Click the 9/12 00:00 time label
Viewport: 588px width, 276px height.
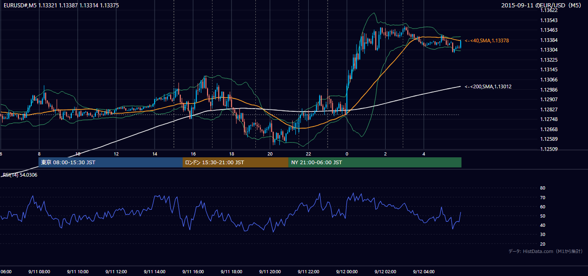tap(347, 271)
